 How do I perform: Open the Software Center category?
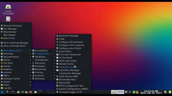pos(16,79)
